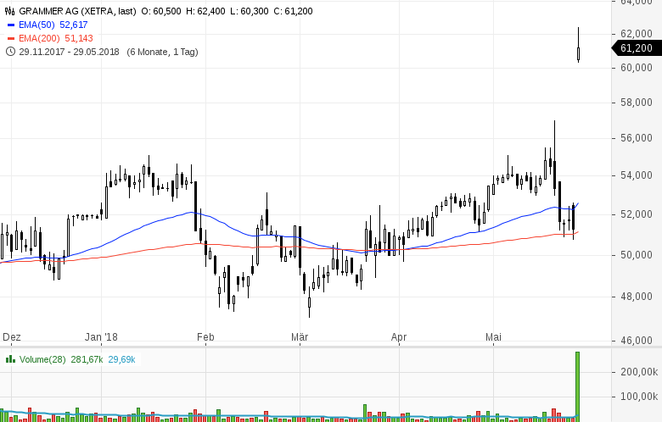The width and height of the screenshot is (662, 422).
Task: Click the 100,00k volume axis label
Action: coord(639,397)
